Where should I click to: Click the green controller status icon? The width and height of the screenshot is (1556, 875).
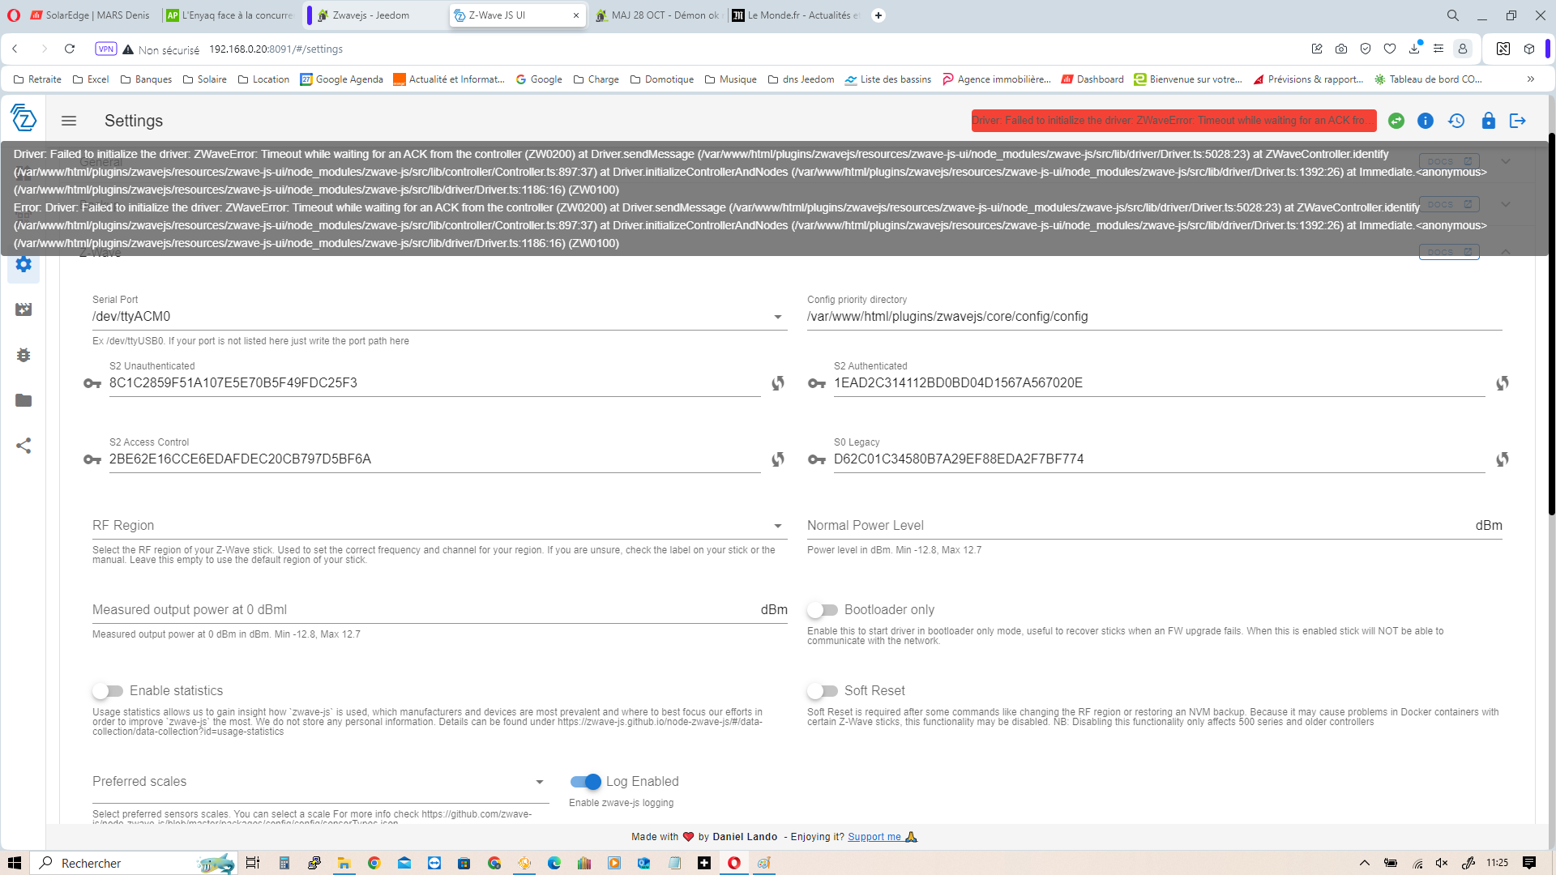click(x=1396, y=121)
